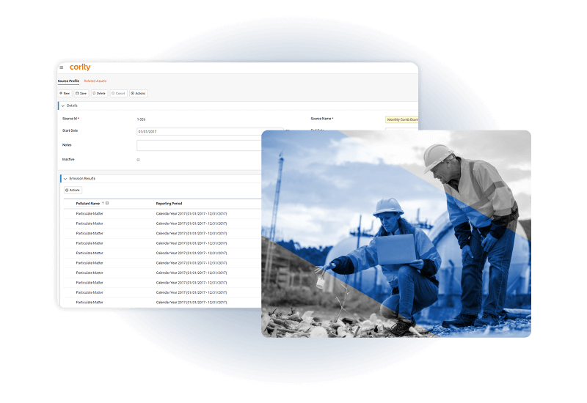
Task: Open the Emission Results Actions menu
Action: (73, 190)
